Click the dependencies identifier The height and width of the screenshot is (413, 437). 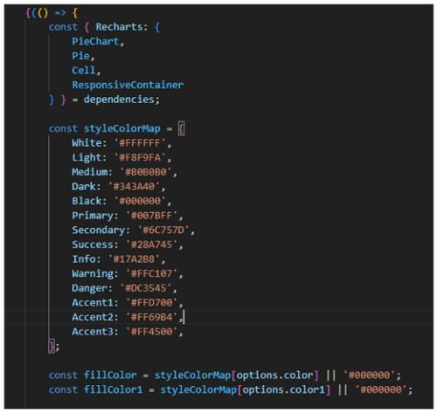119,100
